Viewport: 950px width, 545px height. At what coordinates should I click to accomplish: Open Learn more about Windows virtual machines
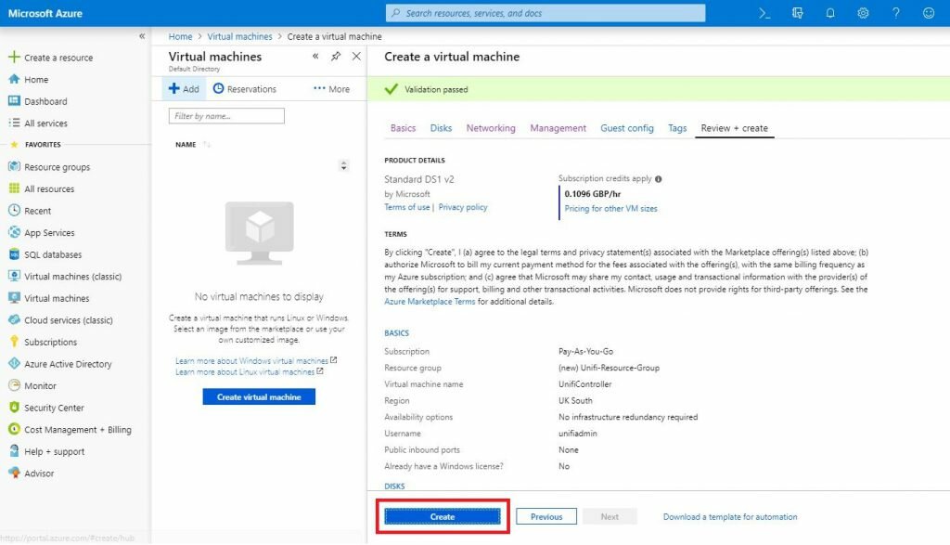(x=251, y=361)
